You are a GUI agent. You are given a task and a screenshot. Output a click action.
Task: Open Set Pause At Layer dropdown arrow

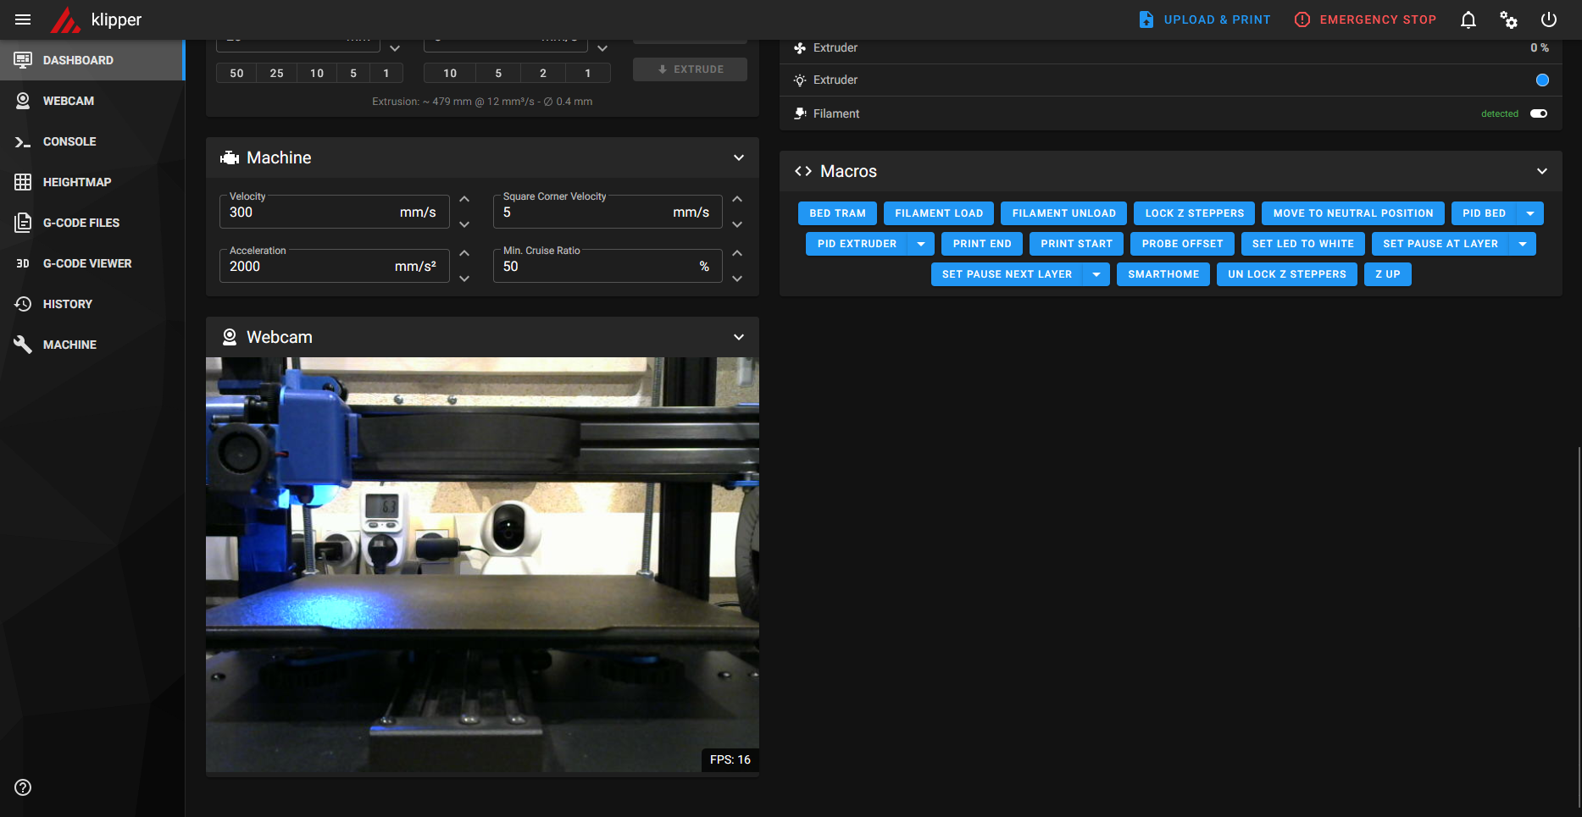[x=1523, y=244]
